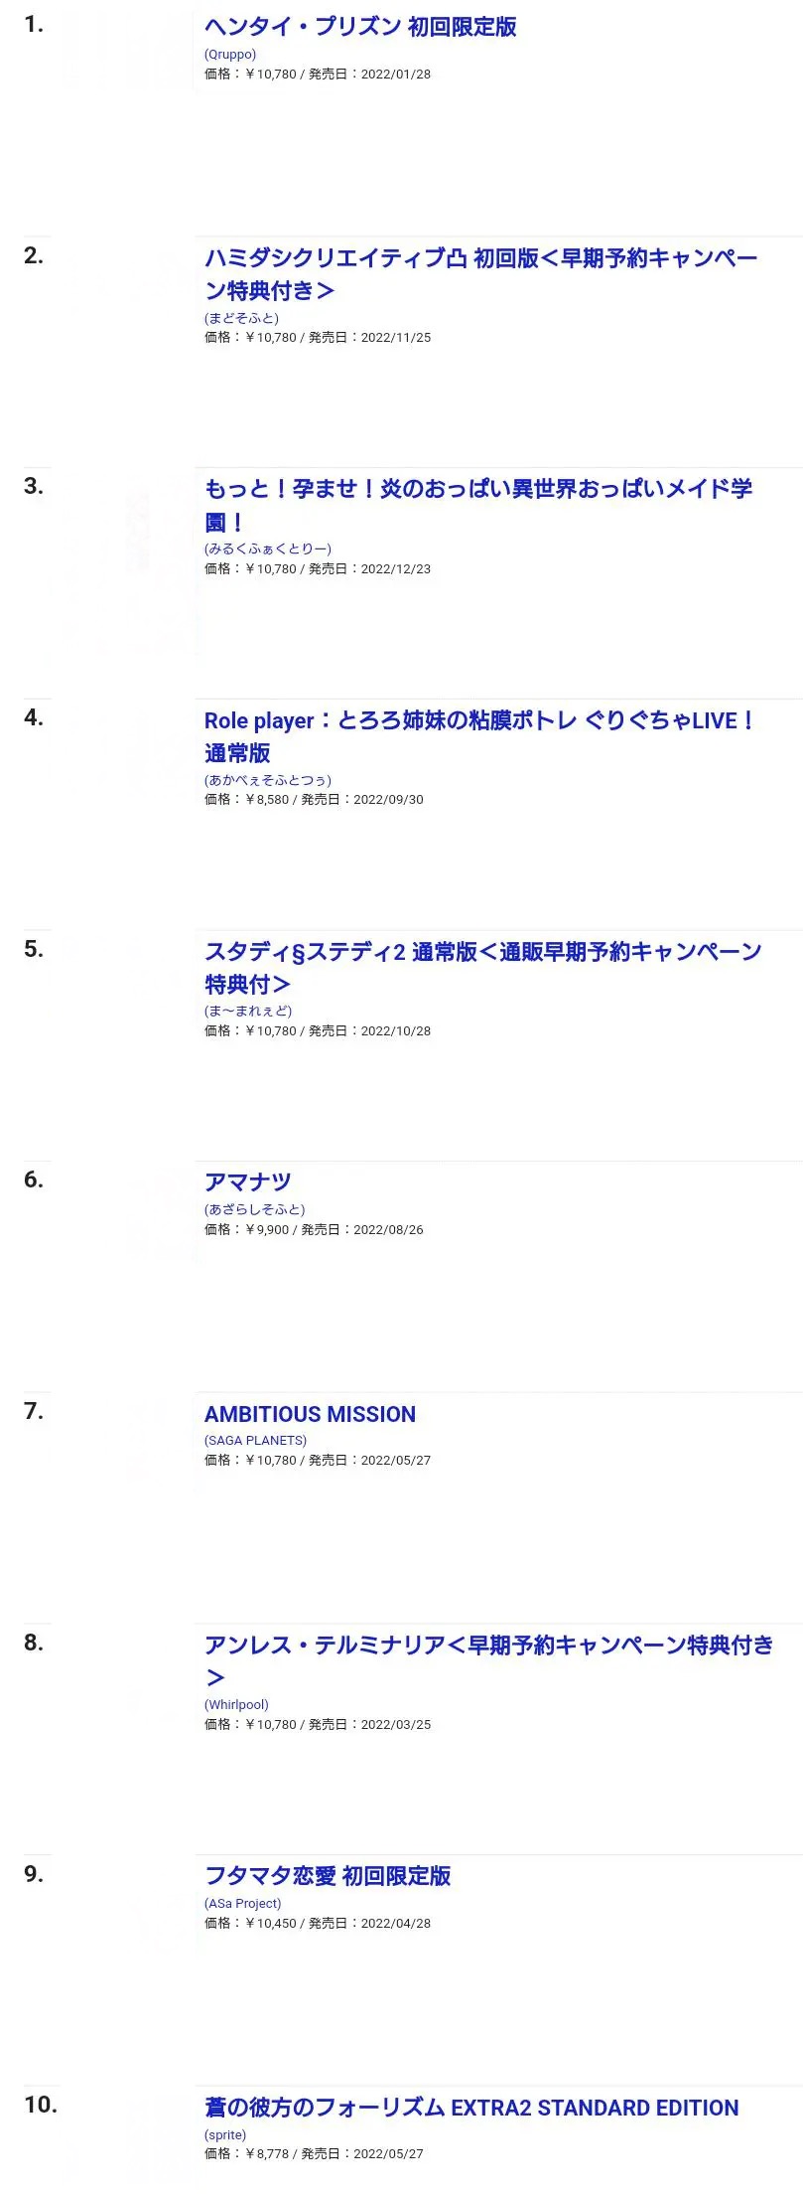Viewport: 803px width, 2195px height.
Task: Click the あかべぇそふとつぅ brand link
Action: (x=268, y=780)
